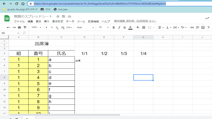
Task: Insert a chart
Action: [x=203, y=27]
